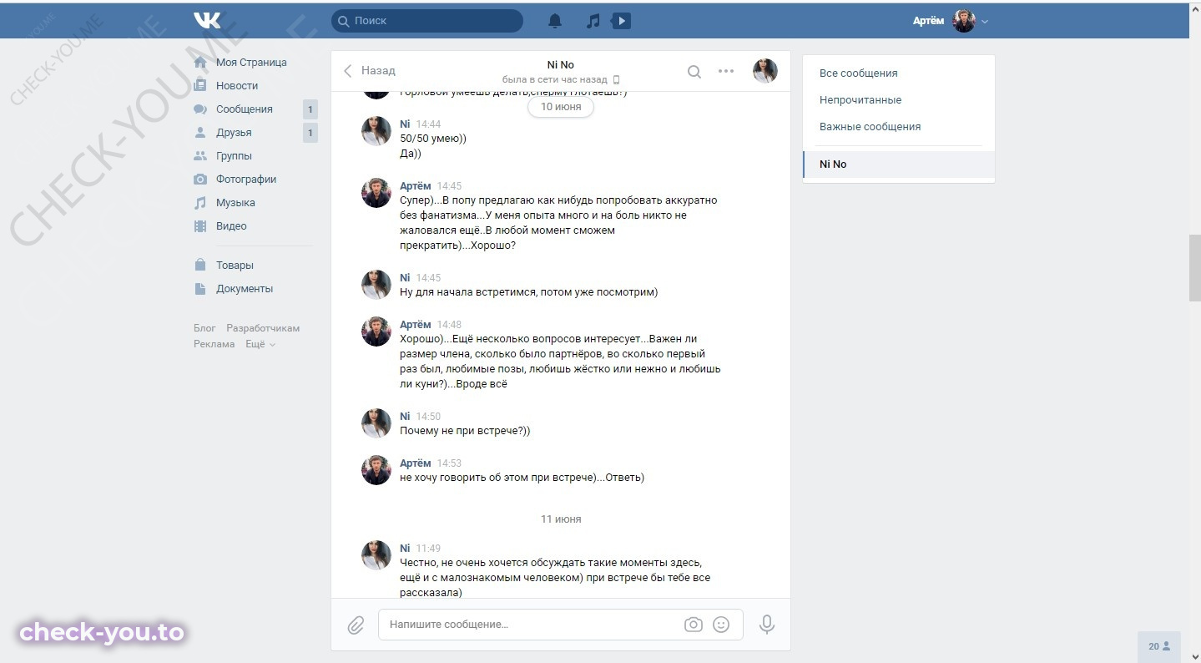Click the Блог footer link
This screenshot has height=663, width=1201.
[204, 328]
